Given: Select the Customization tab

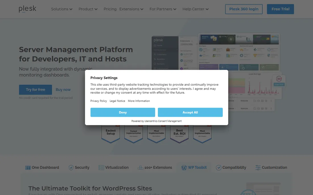Looking at the screenshot, I should [271, 168].
